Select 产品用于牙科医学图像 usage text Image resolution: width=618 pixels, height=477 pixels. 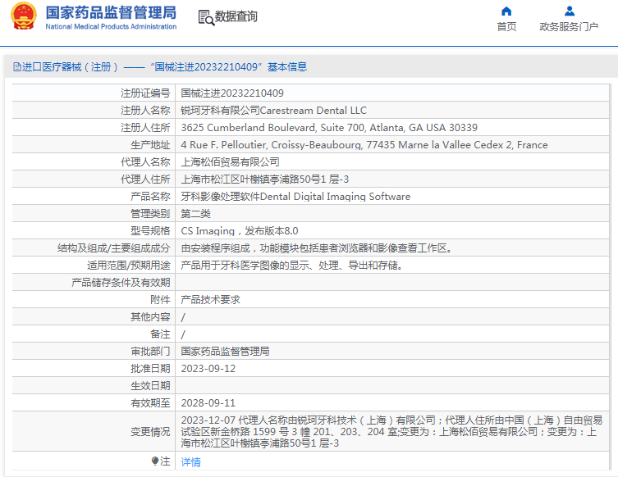coord(291,266)
